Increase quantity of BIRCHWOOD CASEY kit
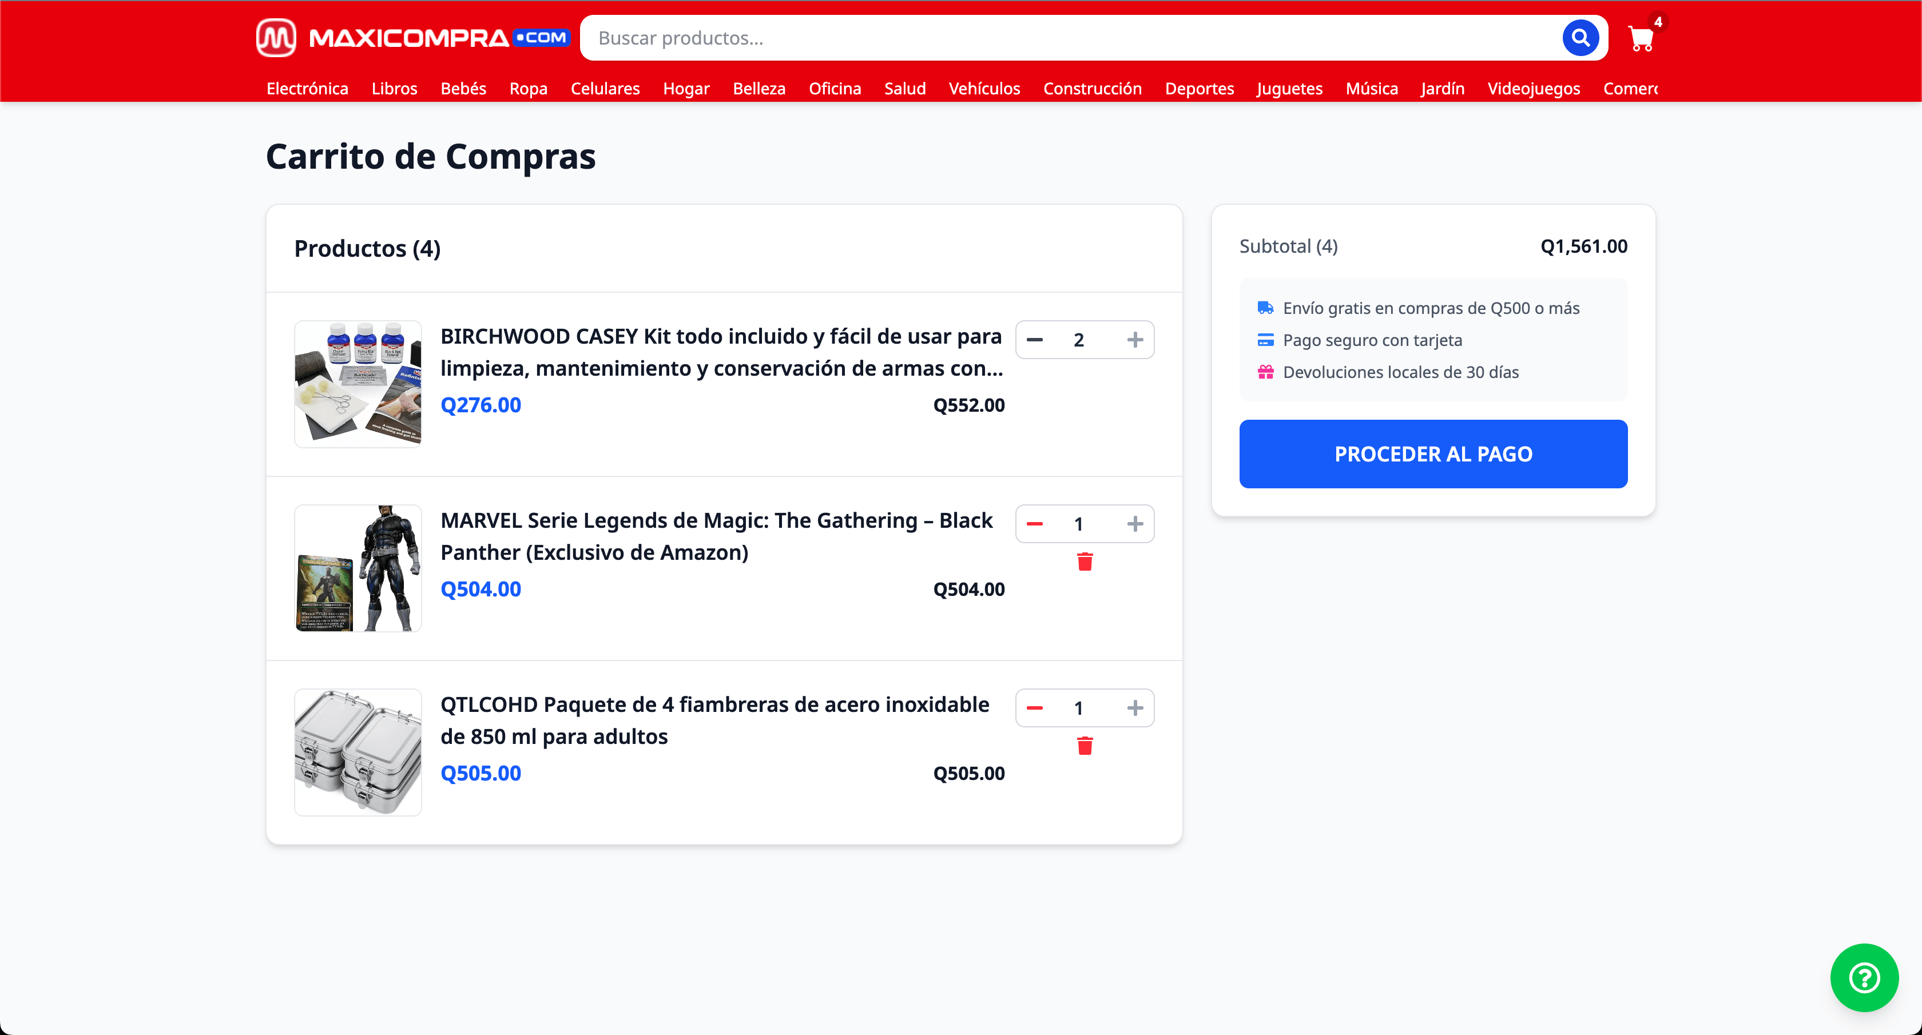The width and height of the screenshot is (1922, 1035). pos(1135,340)
